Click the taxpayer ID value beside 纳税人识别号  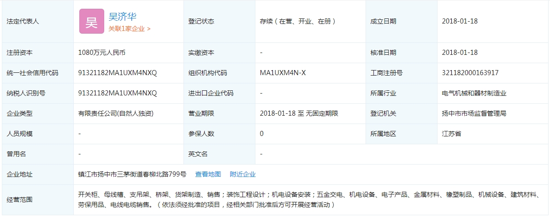click(118, 93)
